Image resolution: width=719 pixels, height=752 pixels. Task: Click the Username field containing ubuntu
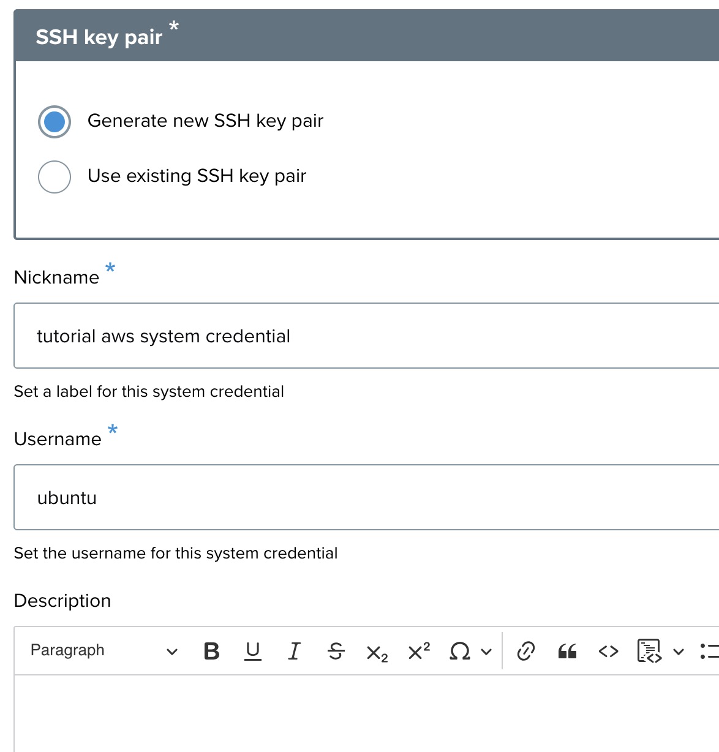(x=366, y=497)
